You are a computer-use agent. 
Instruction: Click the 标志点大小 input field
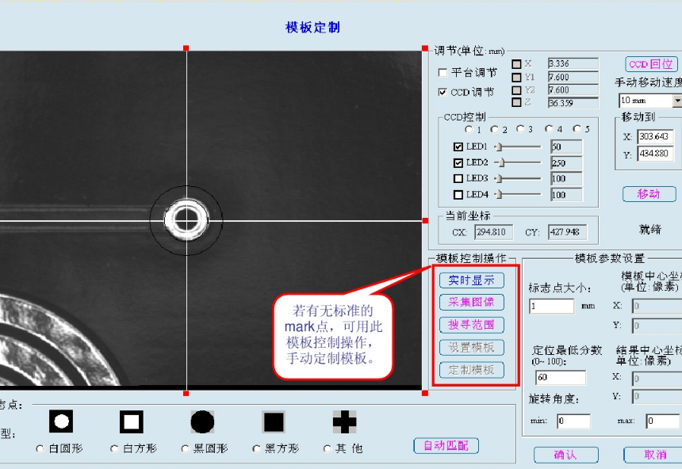[551, 306]
